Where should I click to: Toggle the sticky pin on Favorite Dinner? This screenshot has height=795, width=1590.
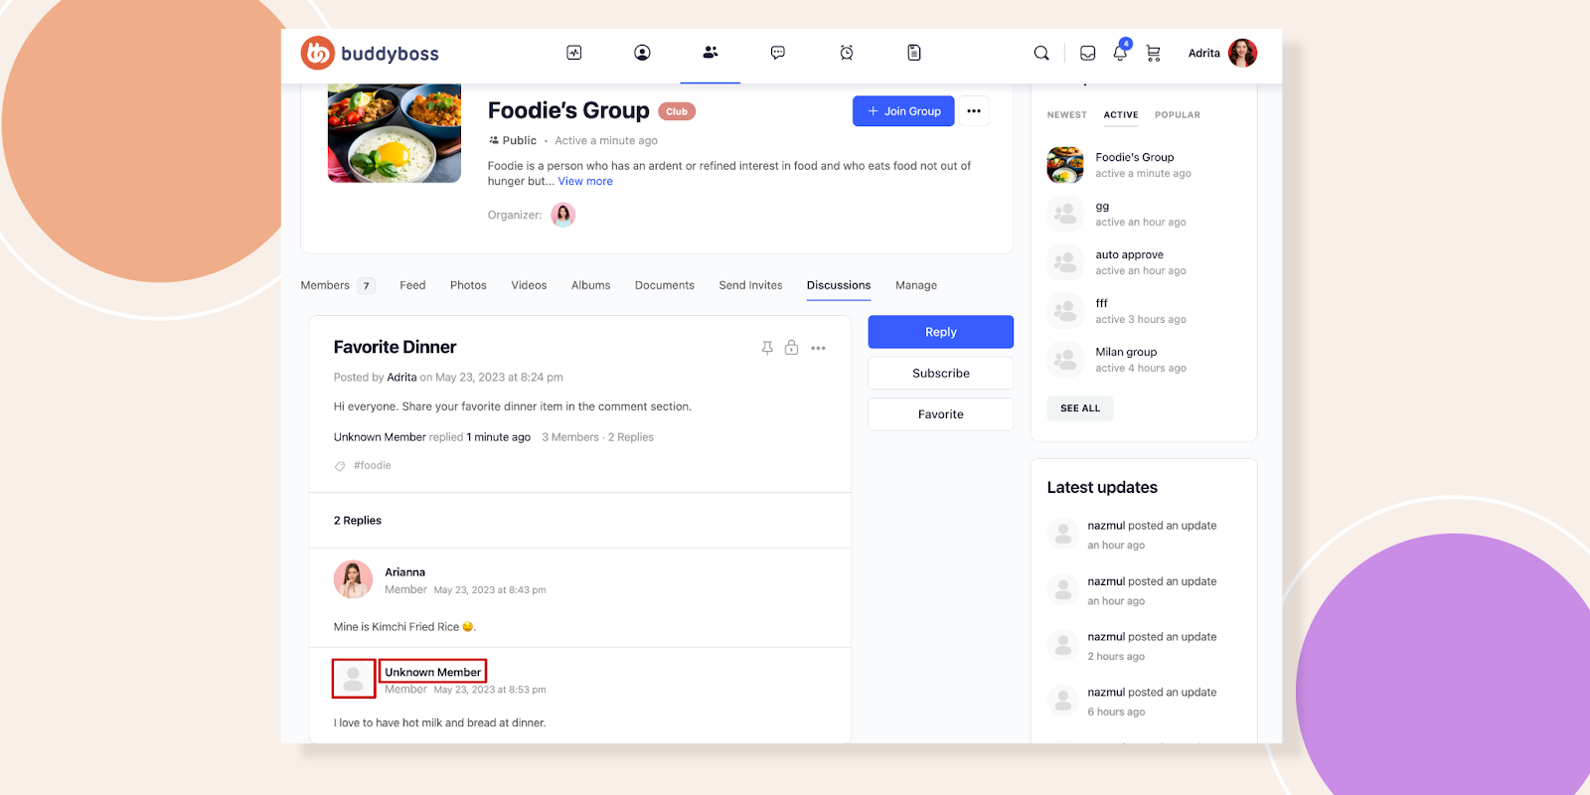(x=767, y=348)
